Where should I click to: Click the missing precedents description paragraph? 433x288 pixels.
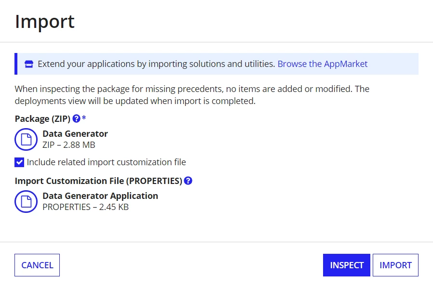tap(192, 95)
